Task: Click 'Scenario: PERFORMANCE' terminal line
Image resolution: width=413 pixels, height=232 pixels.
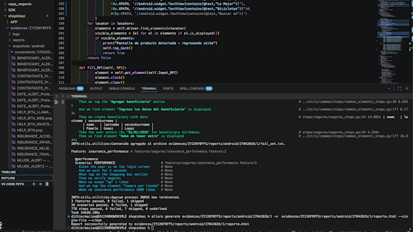Action: [x=95, y=163]
